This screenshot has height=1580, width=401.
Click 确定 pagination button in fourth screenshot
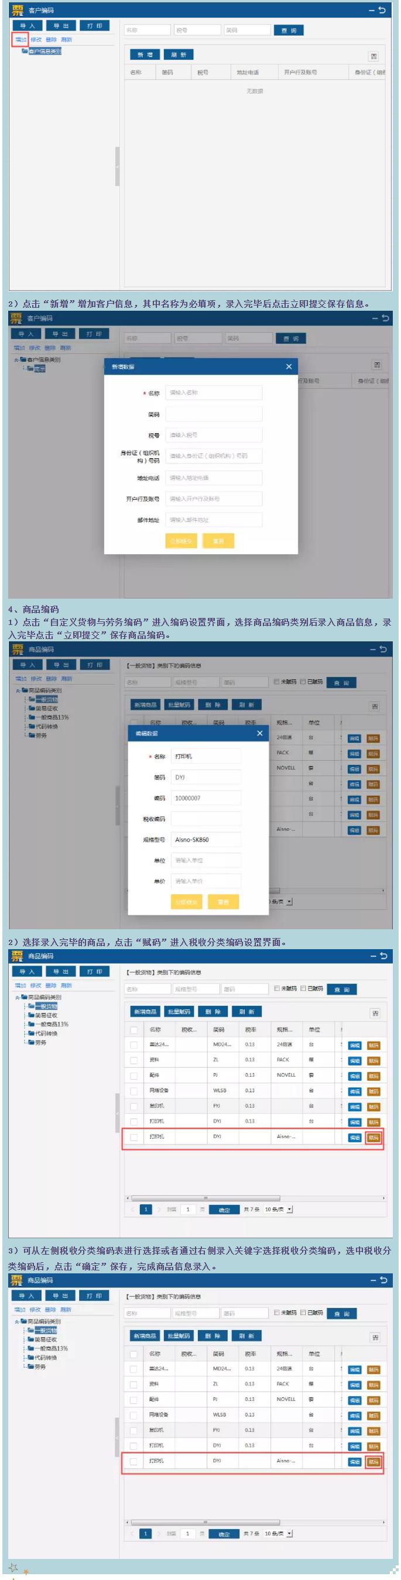pyautogui.click(x=224, y=1210)
